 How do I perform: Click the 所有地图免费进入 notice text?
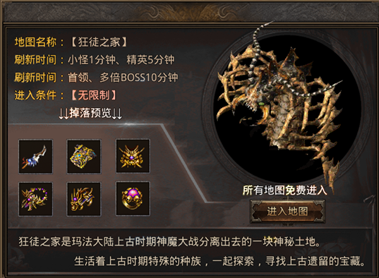pyautogui.click(x=285, y=190)
